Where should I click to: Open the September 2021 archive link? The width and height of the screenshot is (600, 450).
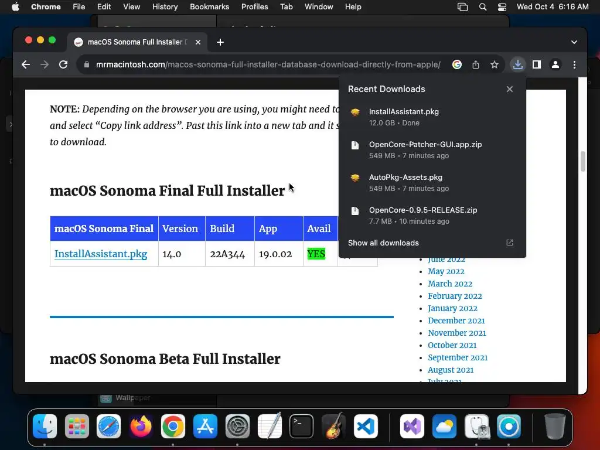458,357
